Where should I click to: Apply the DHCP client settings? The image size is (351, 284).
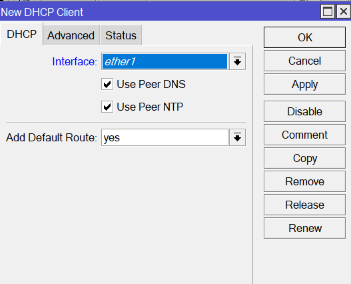(x=304, y=84)
